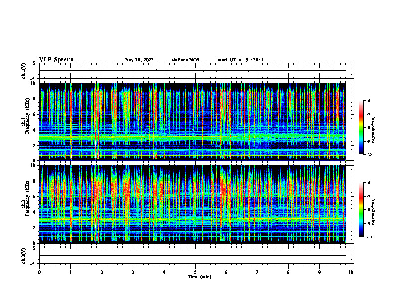Image resolution: width=395 pixels, height=305 pixels.
Task: Click the ch.2 PSD color scale bar
Action: pyautogui.click(x=361, y=210)
